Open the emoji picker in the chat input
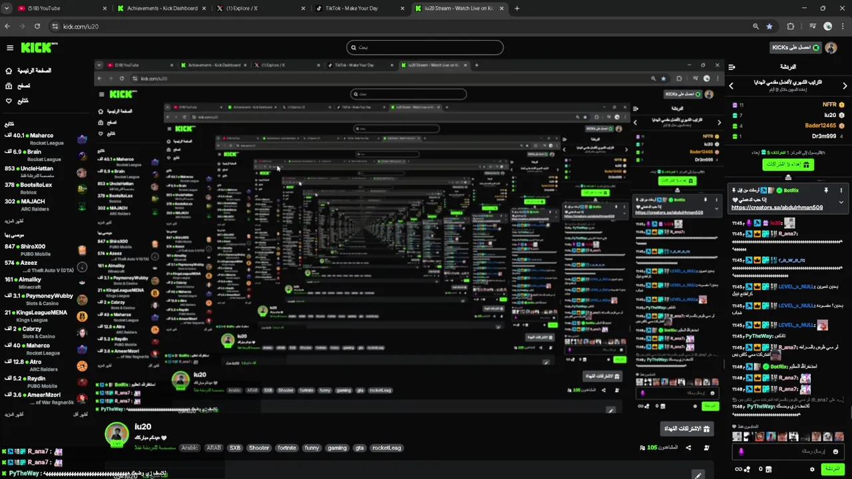852x479 pixels. click(835, 452)
